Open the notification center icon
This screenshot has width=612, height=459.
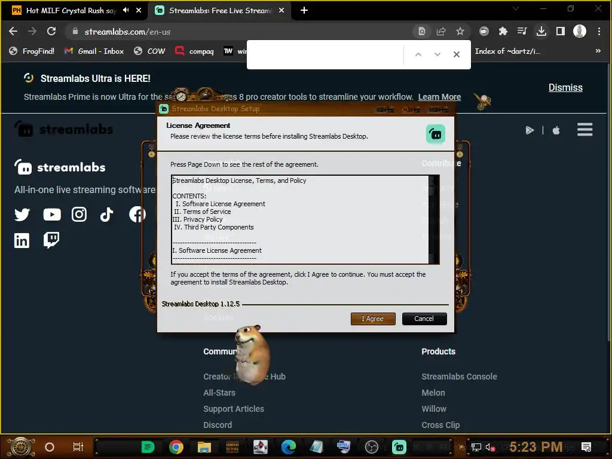pos(586,447)
